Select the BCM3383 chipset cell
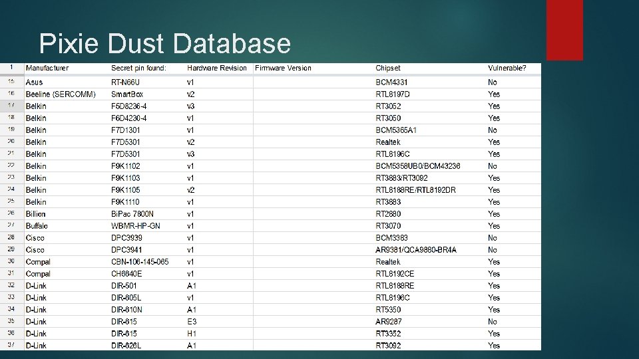This screenshot has height=359, width=639. click(x=391, y=238)
